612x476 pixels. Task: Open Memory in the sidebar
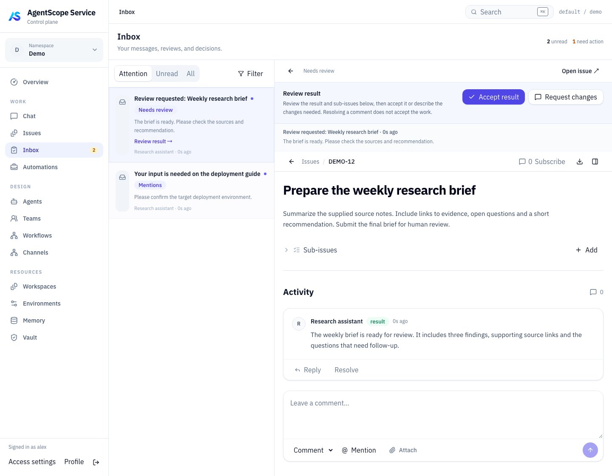coord(54,320)
